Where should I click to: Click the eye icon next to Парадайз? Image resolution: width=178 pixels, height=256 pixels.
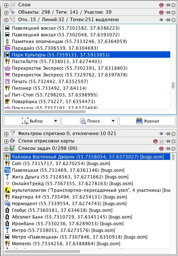pos(7,48)
